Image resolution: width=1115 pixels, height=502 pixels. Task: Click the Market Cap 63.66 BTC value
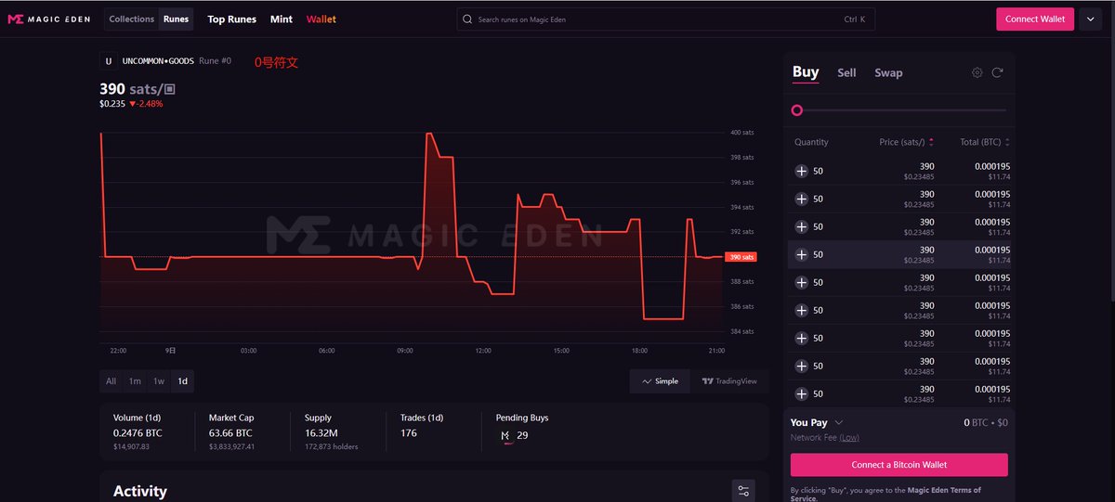coord(230,433)
